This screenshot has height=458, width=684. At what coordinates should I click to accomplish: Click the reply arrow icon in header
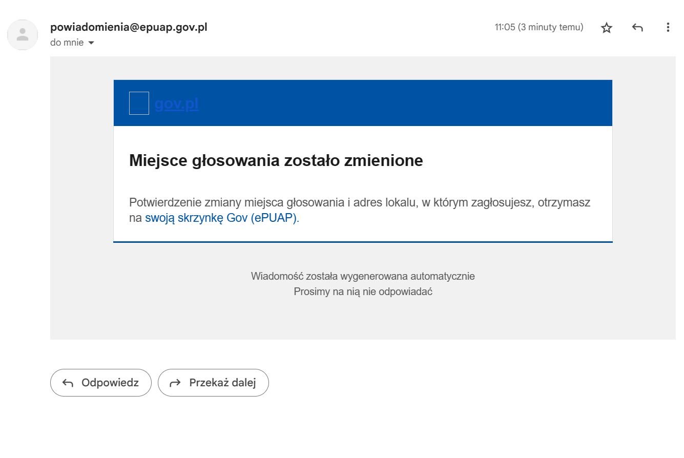(x=637, y=28)
